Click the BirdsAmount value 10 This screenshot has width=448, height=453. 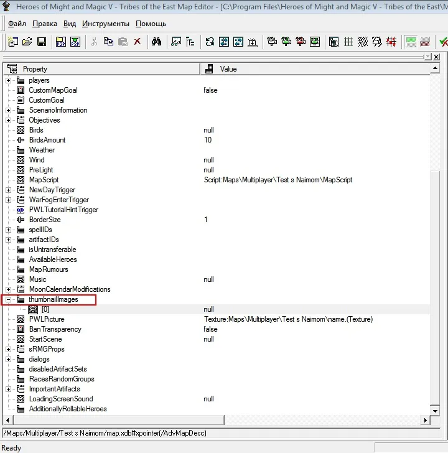(x=208, y=140)
